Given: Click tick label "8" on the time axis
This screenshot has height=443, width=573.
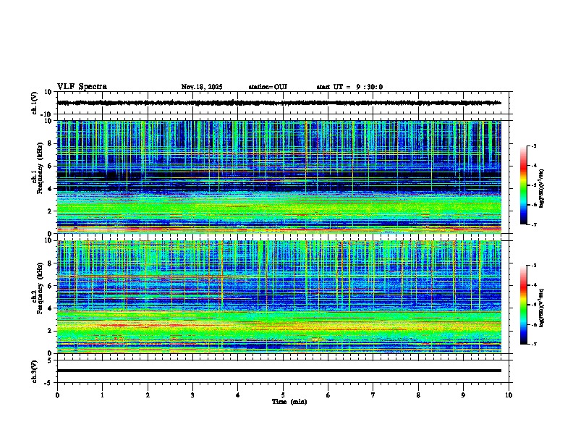Looking at the screenshot, I should tap(418, 395).
